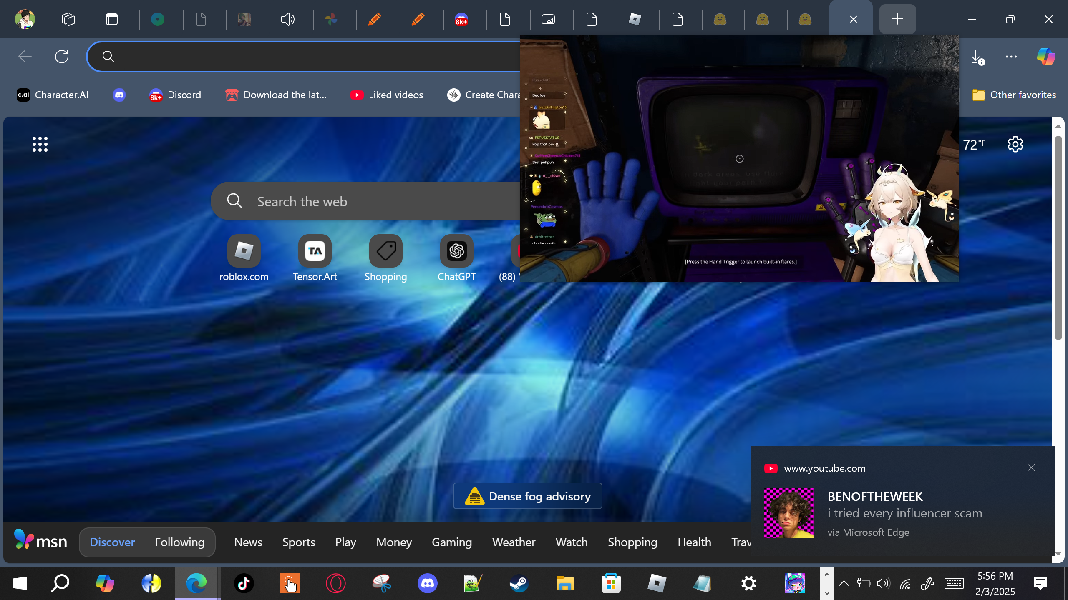Open the 72°F weather widget
The width and height of the screenshot is (1068, 600).
click(975, 145)
